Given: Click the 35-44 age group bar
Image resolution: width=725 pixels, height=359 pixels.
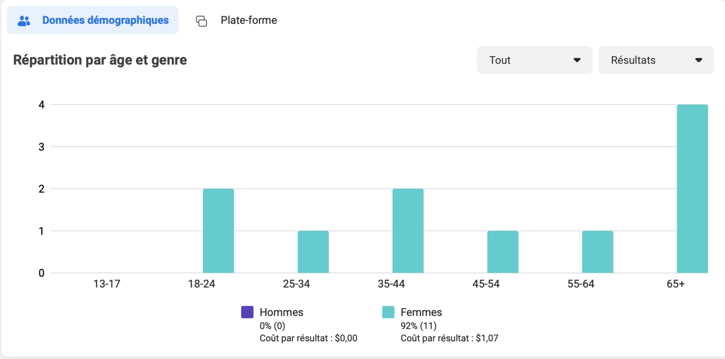Looking at the screenshot, I should (x=408, y=231).
